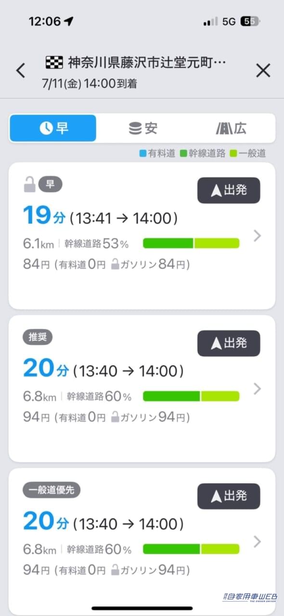This screenshot has height=616, width=284.
Task: Start navigation for the 一般道優先 route
Action: (229, 496)
